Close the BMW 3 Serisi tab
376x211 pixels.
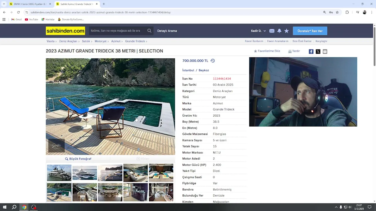pyautogui.click(x=50, y=4)
